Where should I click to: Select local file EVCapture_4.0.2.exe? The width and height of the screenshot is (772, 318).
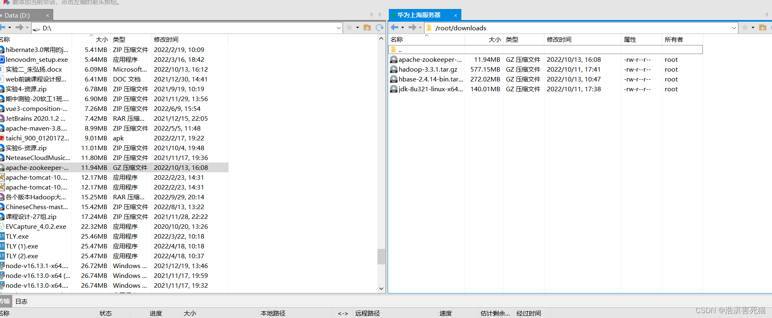tap(36, 227)
